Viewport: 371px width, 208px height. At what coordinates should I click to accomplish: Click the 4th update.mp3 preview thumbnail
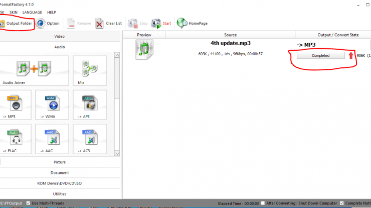(x=144, y=49)
